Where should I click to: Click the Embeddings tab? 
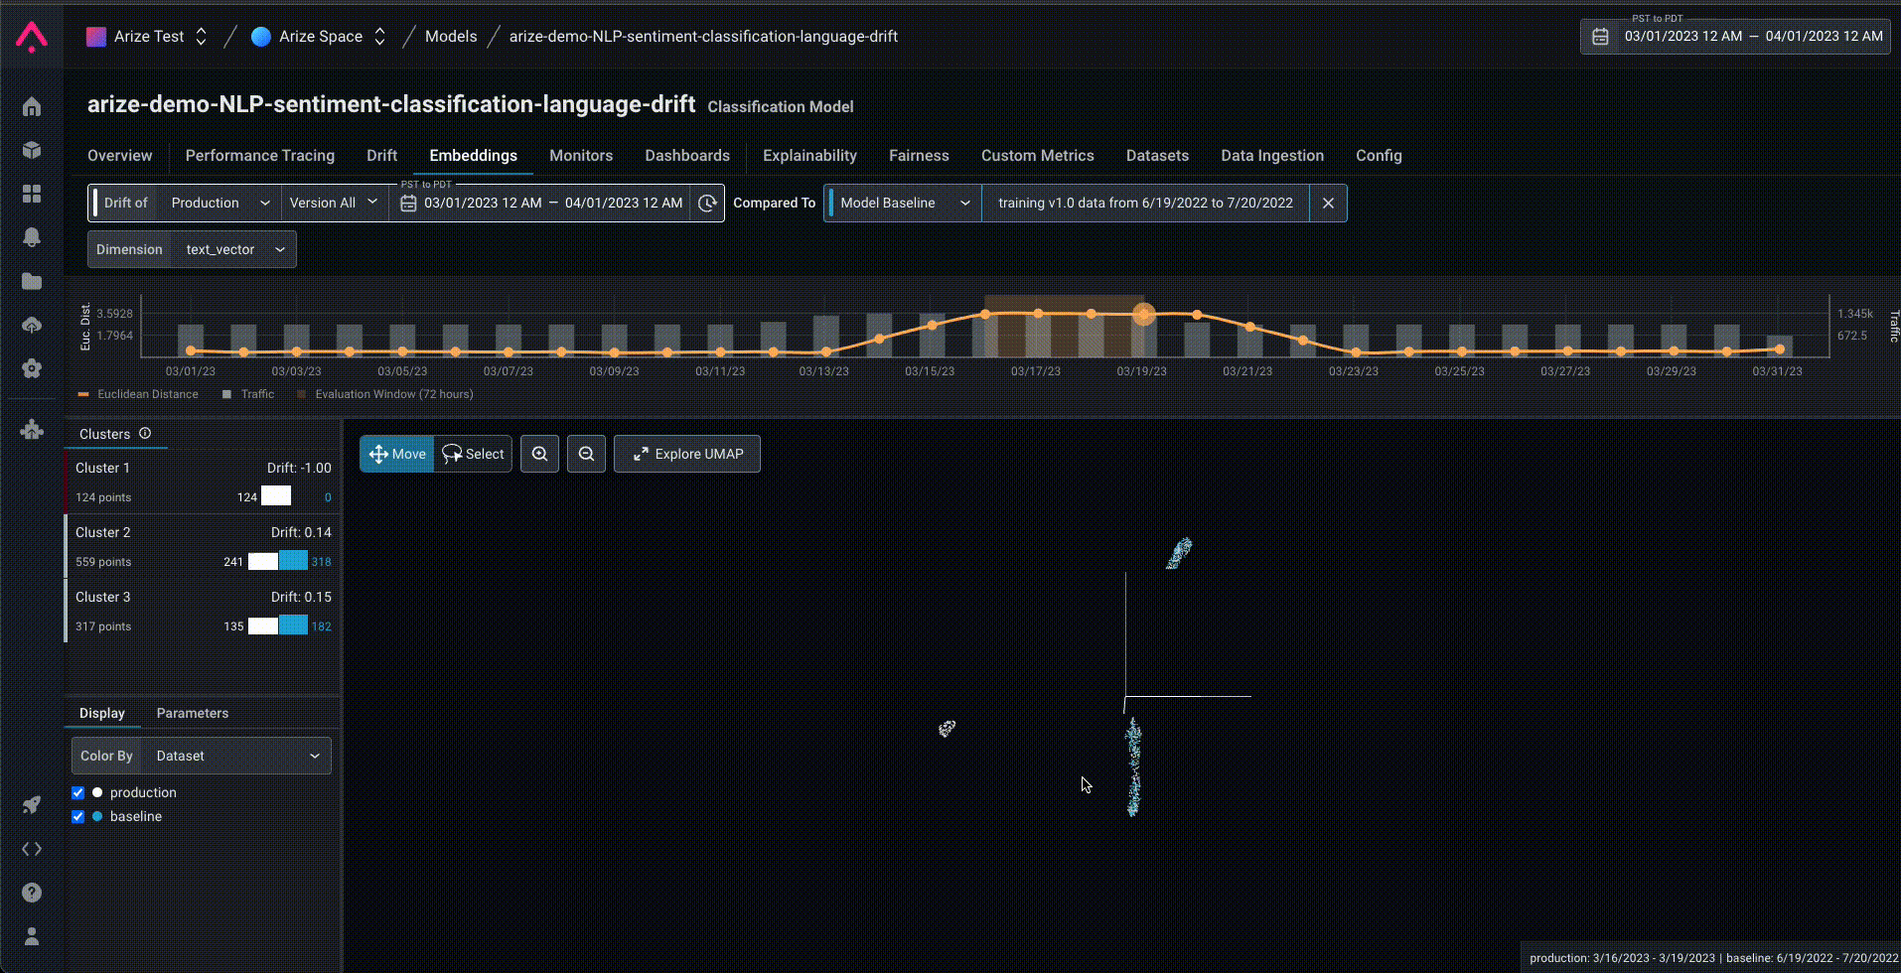click(x=473, y=156)
